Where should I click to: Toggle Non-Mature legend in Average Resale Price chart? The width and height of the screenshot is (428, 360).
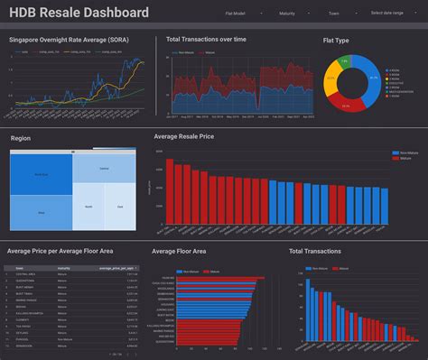pos(405,153)
